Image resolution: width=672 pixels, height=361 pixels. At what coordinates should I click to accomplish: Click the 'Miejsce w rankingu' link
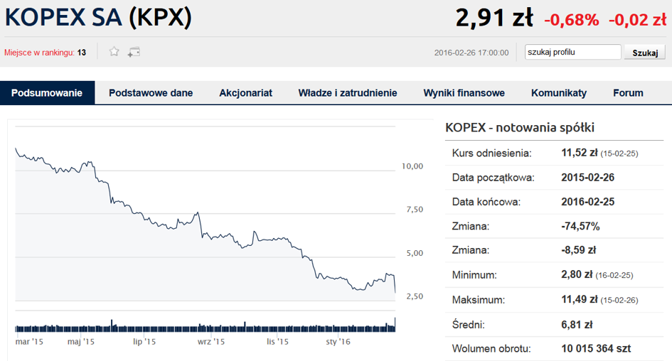click(x=39, y=52)
